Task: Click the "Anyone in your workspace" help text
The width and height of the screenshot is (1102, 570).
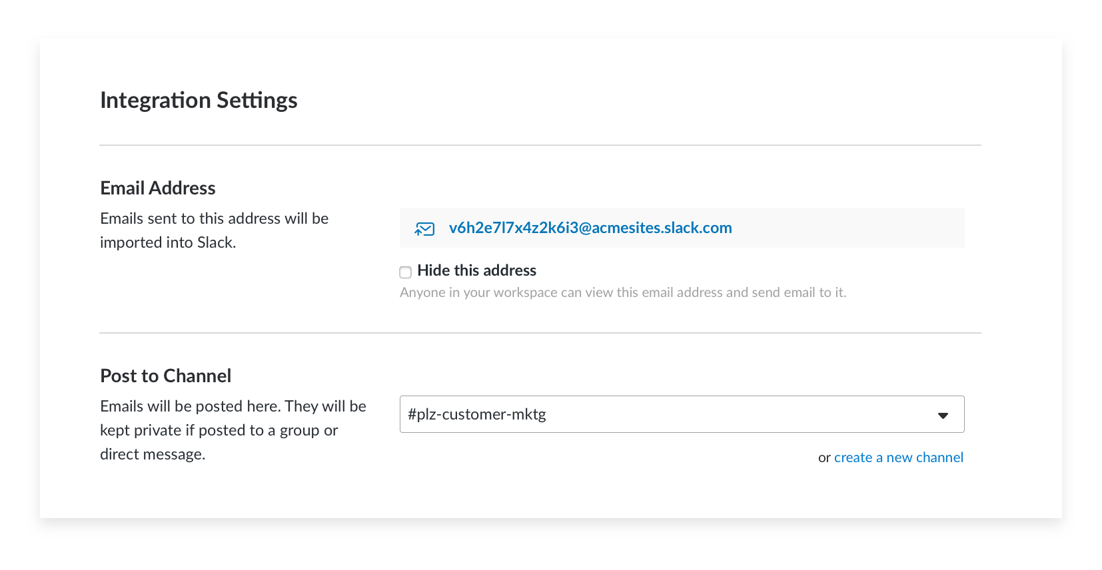Action: [x=623, y=292]
